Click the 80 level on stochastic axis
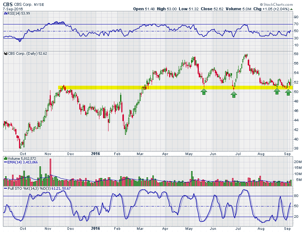This screenshot has width=304, height=232. tap(296, 196)
